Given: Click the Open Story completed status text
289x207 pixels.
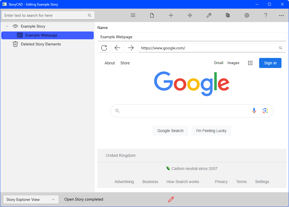Looking at the screenshot, I should click(x=84, y=199).
